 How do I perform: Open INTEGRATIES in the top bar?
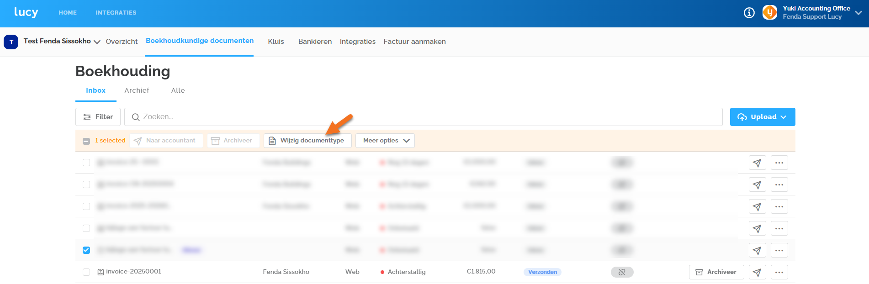(x=116, y=13)
